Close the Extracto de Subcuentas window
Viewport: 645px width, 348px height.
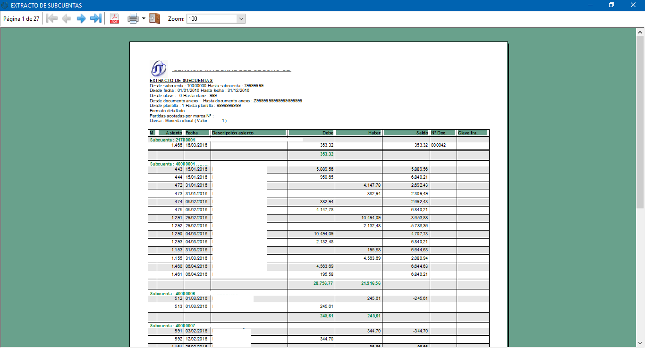click(x=633, y=5)
